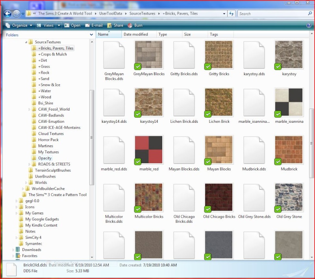Viewport: 315px width, 279px height.
Task: Select the Multicolor Bricks texture thumbnail
Action: coord(149,197)
